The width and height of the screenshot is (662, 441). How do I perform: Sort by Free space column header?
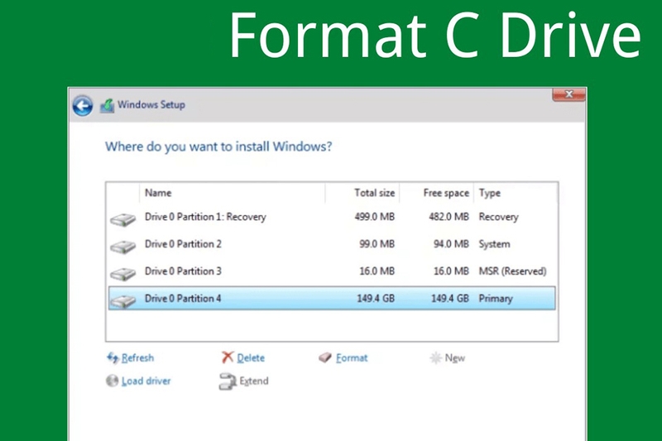click(x=437, y=193)
